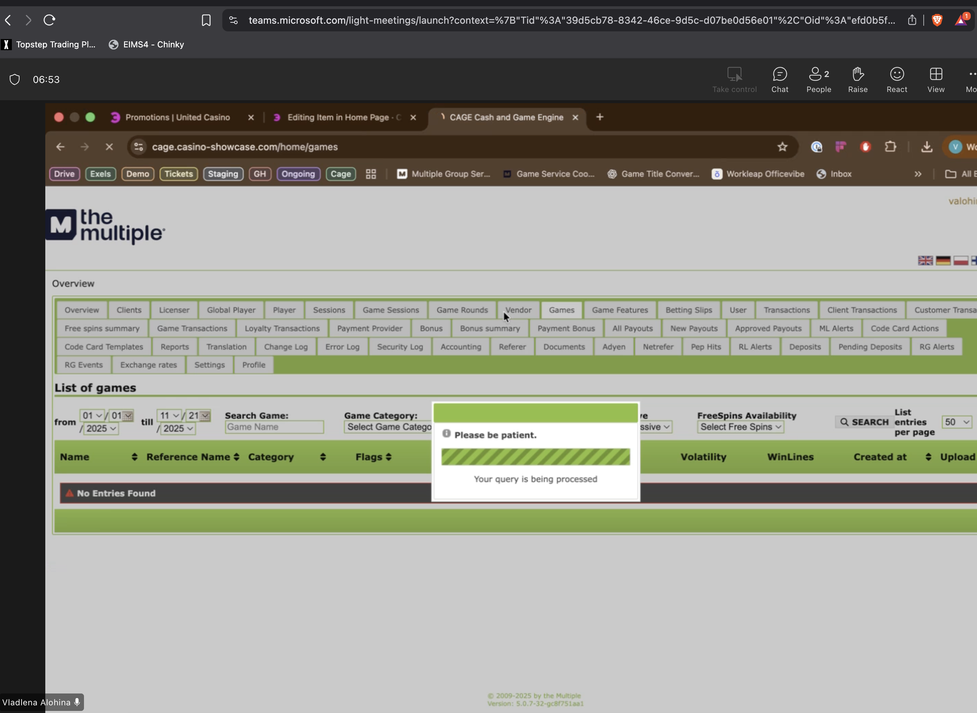Expand the Select Free Spins dropdown
This screenshot has height=713, width=977.
coord(740,427)
